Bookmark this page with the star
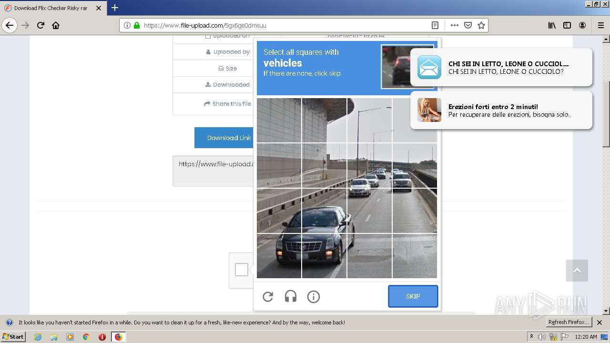Image resolution: width=610 pixels, height=343 pixels. pyautogui.click(x=481, y=25)
